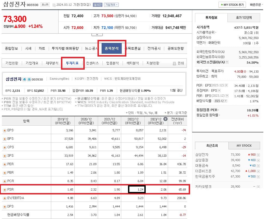
Task: Remove 대동금속 from recent list
Action: (x=258, y=166)
